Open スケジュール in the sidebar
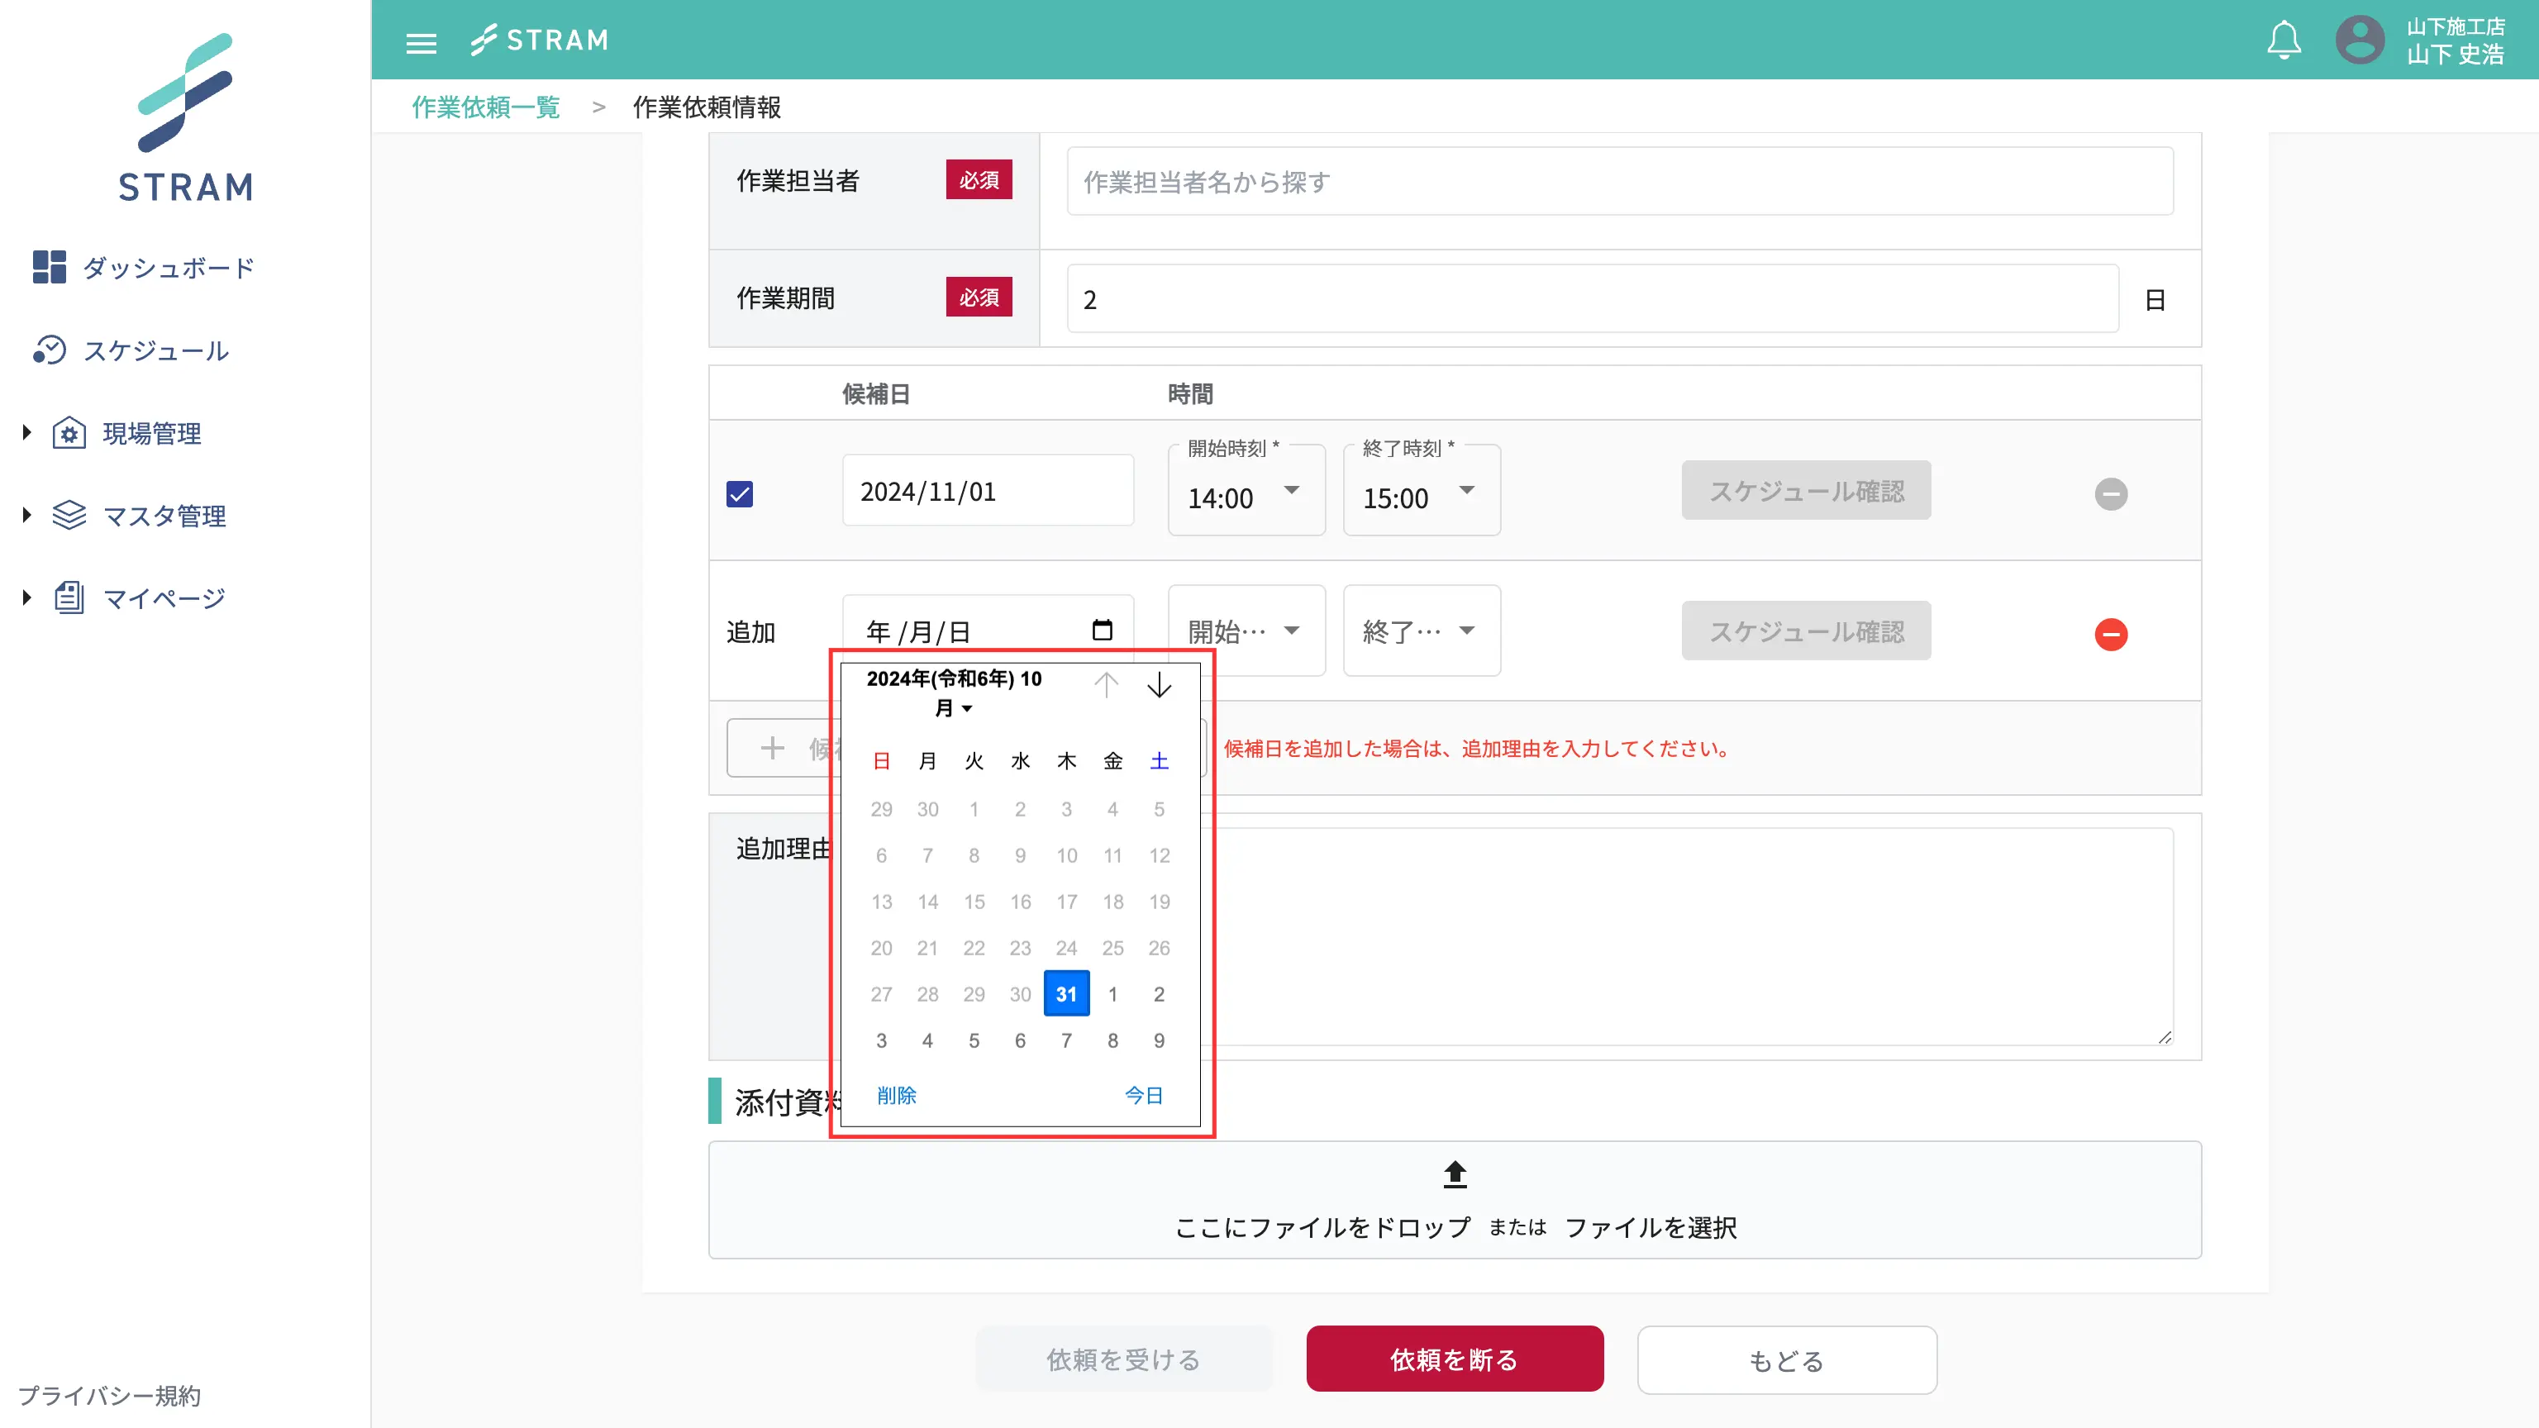This screenshot has width=2539, height=1428. coord(155,351)
